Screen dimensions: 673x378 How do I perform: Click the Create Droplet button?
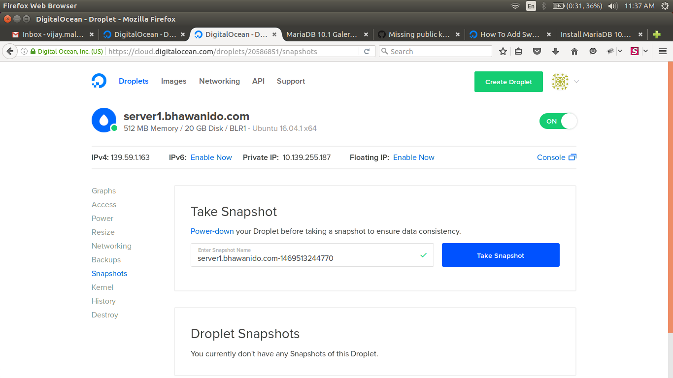(508, 82)
